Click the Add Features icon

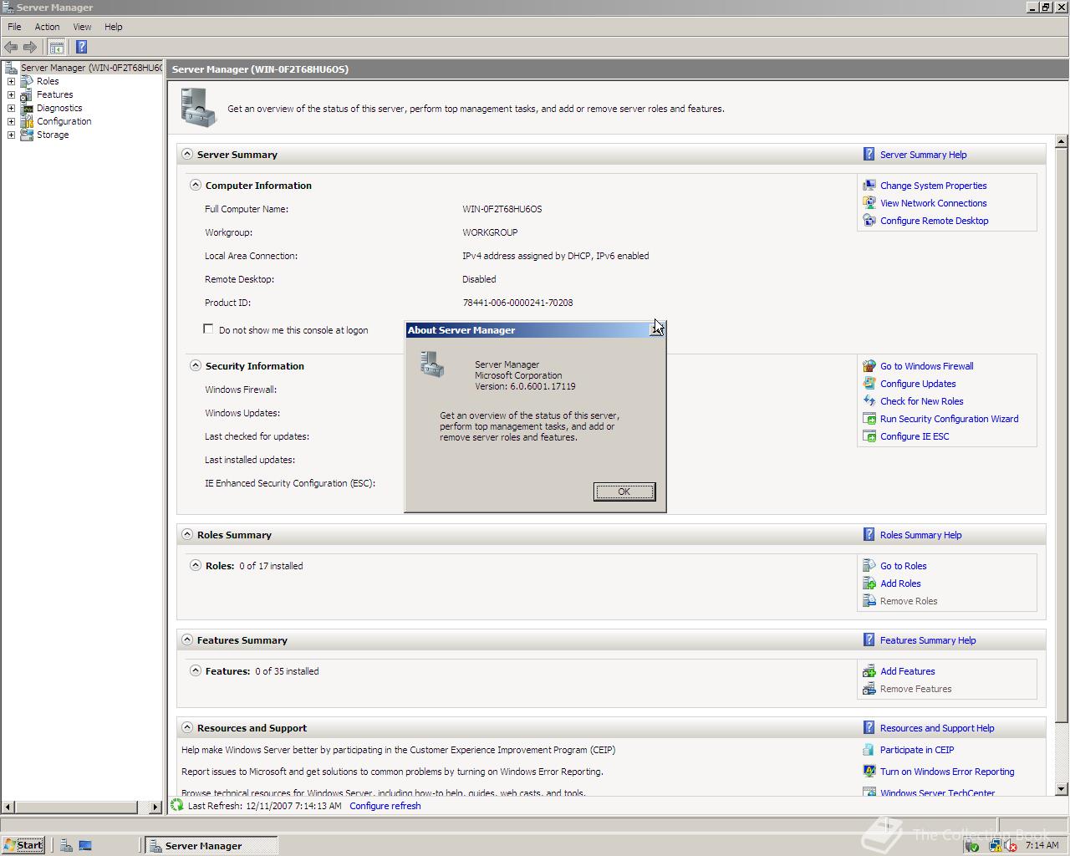pos(869,671)
